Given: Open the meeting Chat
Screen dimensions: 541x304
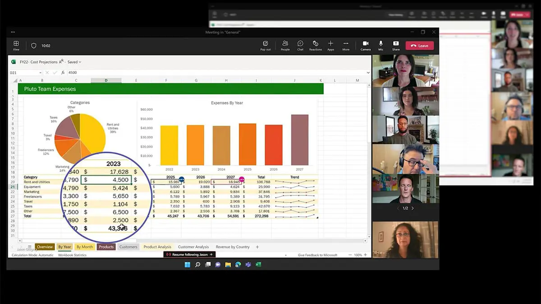Looking at the screenshot, I should pos(300,45).
